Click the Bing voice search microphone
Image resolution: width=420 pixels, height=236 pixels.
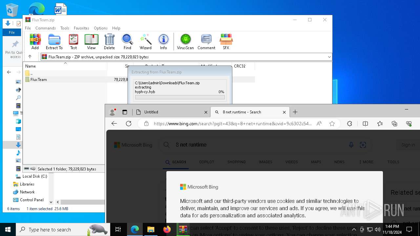coord(351,145)
